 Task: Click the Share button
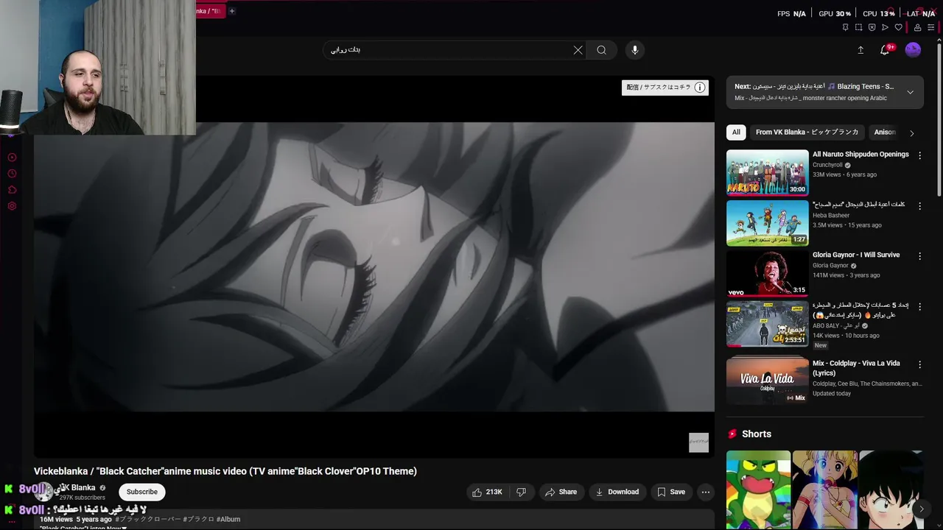(x=561, y=492)
